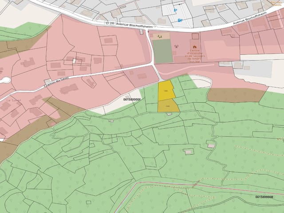
Task: Click the orange flame fire station icon
Action: [x=195, y=47]
